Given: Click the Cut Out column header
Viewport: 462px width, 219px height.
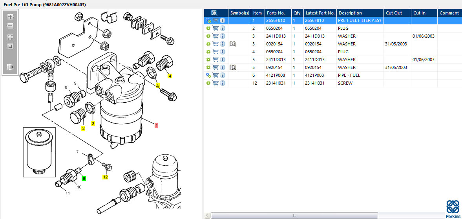Looking at the screenshot, I should (x=394, y=13).
